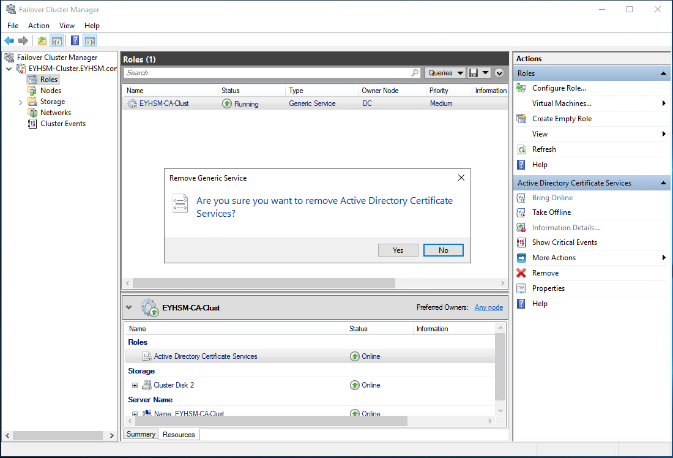Open the Action menu
This screenshot has width=673, height=458.
point(39,26)
